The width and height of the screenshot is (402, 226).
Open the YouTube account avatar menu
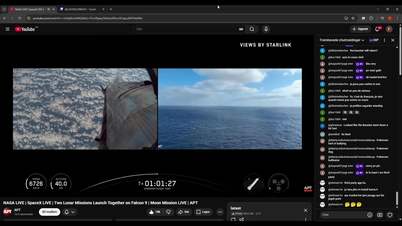tap(389, 29)
